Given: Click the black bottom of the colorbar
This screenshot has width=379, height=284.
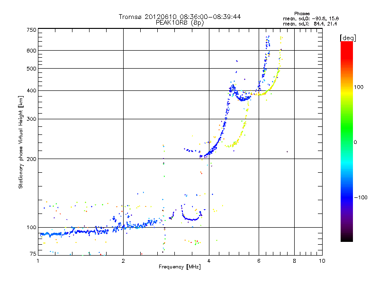Looking at the screenshot, I should [x=347, y=238].
